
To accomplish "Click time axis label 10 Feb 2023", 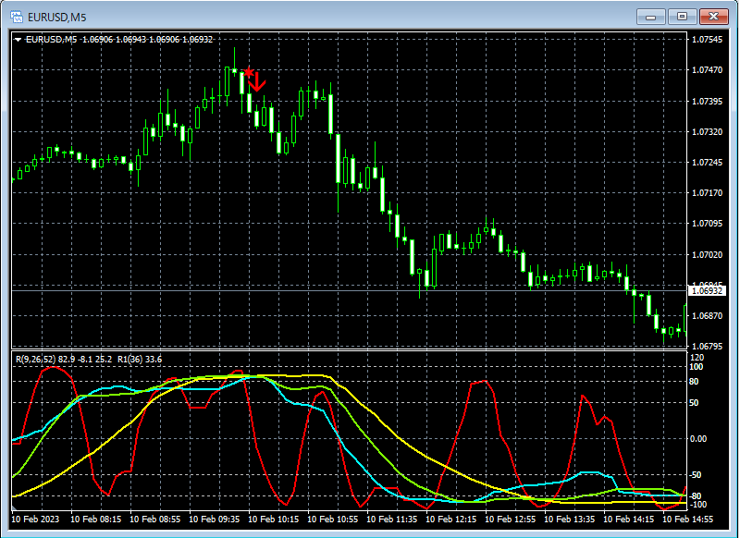I will pos(35,520).
